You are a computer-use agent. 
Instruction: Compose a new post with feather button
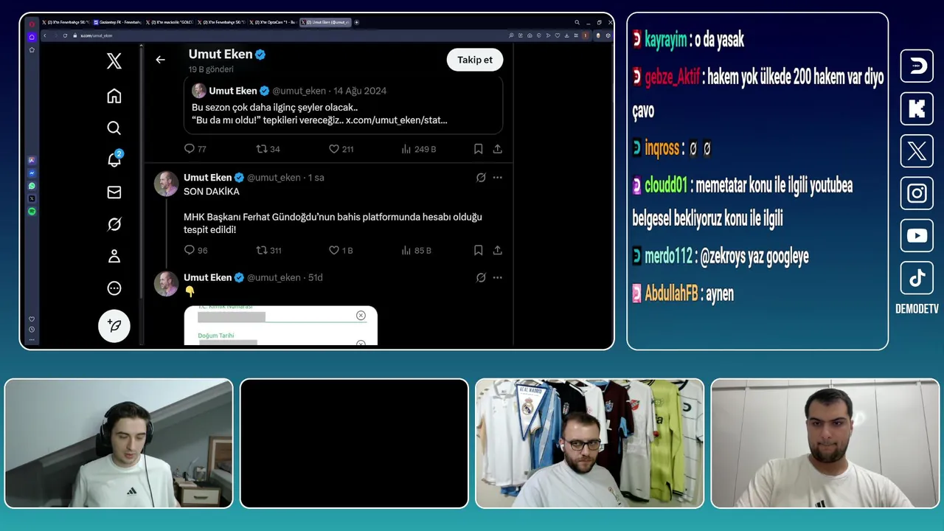114,325
